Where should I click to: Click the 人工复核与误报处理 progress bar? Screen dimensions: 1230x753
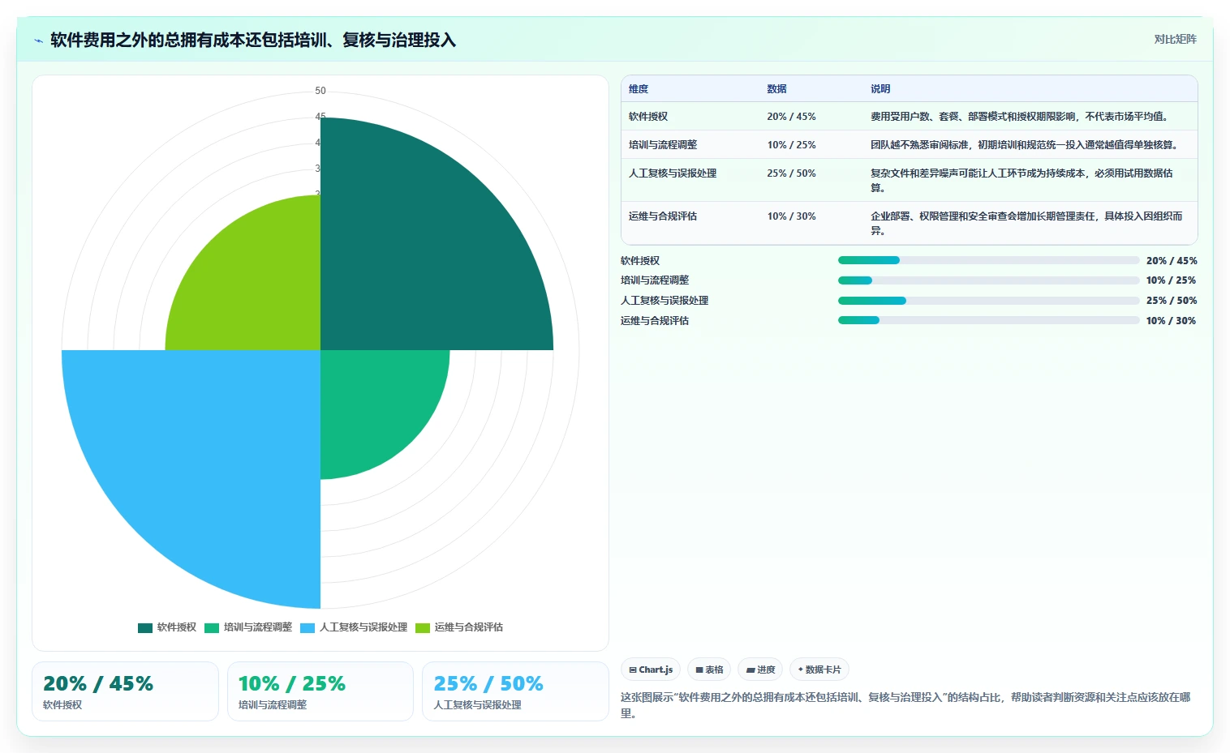[x=988, y=301]
